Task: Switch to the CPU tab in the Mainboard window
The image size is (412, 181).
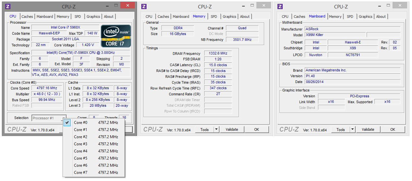Action: pos(285,17)
